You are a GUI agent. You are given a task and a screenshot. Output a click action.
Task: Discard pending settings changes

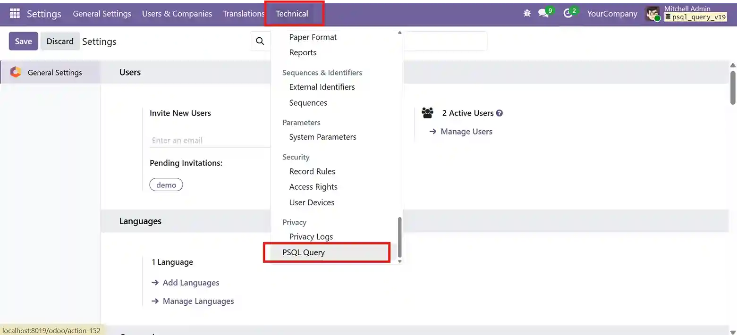click(x=60, y=41)
